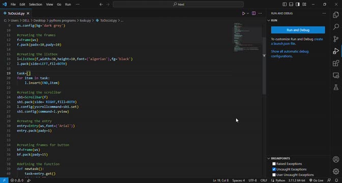The image size is (342, 183).
Task: Open the Testing flask icon
Action: tap(336, 87)
